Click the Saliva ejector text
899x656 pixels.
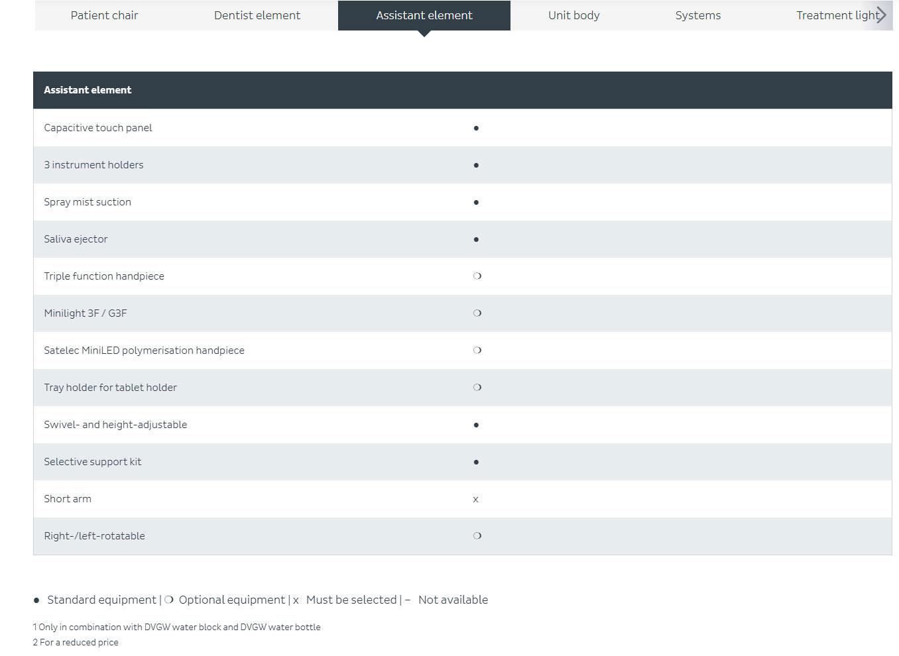point(76,239)
